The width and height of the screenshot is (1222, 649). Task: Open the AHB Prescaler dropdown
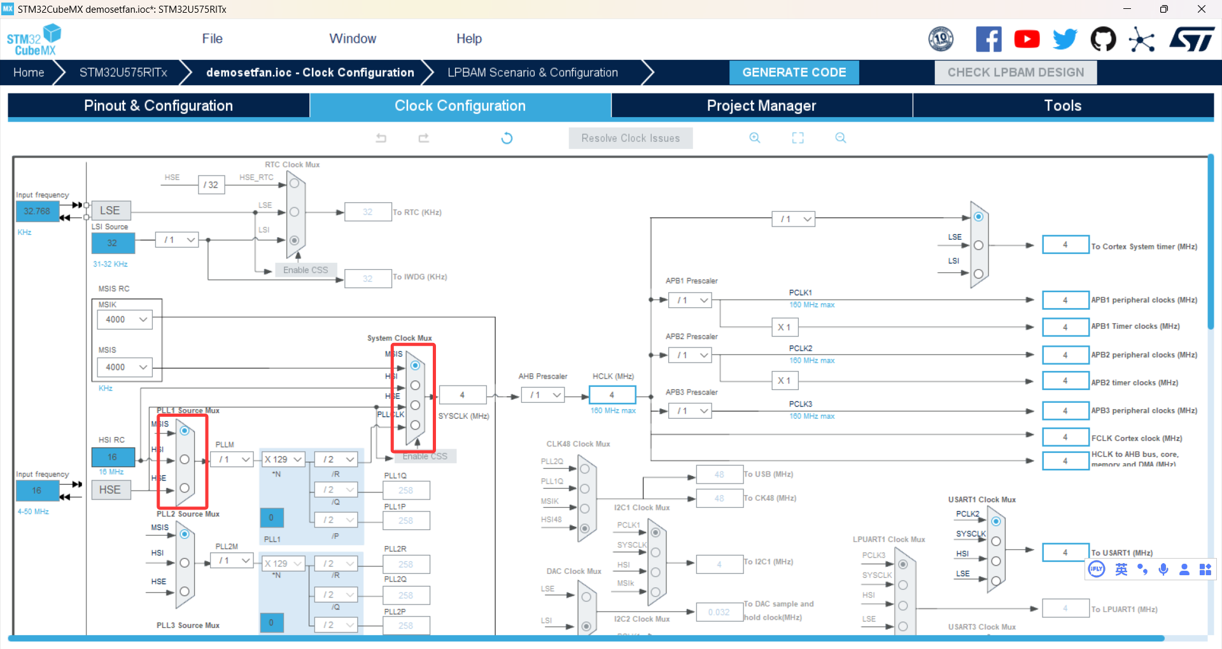click(x=544, y=395)
